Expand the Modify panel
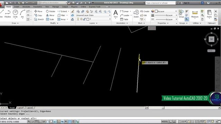The image size is (221, 124). coord(54,23)
